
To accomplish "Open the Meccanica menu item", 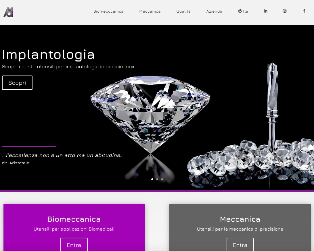I will tap(150, 11).
